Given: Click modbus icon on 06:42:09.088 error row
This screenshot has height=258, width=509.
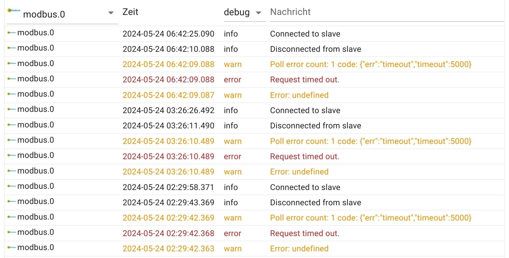Looking at the screenshot, I should (12, 79).
